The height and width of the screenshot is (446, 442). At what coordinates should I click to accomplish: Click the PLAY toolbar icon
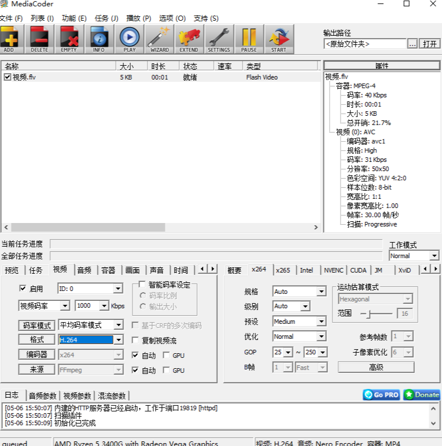coord(129,39)
